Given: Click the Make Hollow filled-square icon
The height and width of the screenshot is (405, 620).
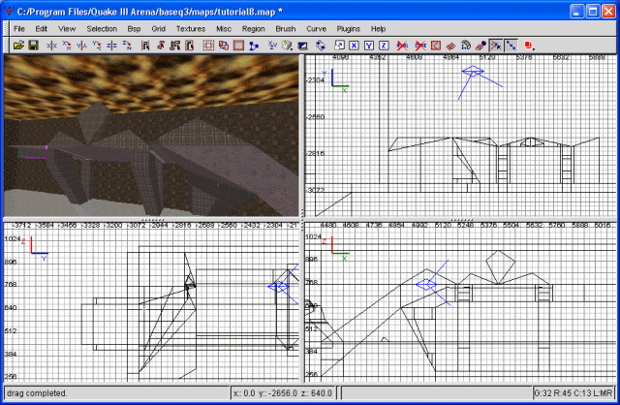Looking at the screenshot, I should [x=239, y=46].
